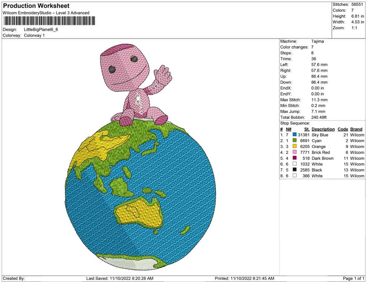
Task: Click the 'Printed: 11/10/2022 8:21:45 AM' footer
Action: click(x=244, y=278)
